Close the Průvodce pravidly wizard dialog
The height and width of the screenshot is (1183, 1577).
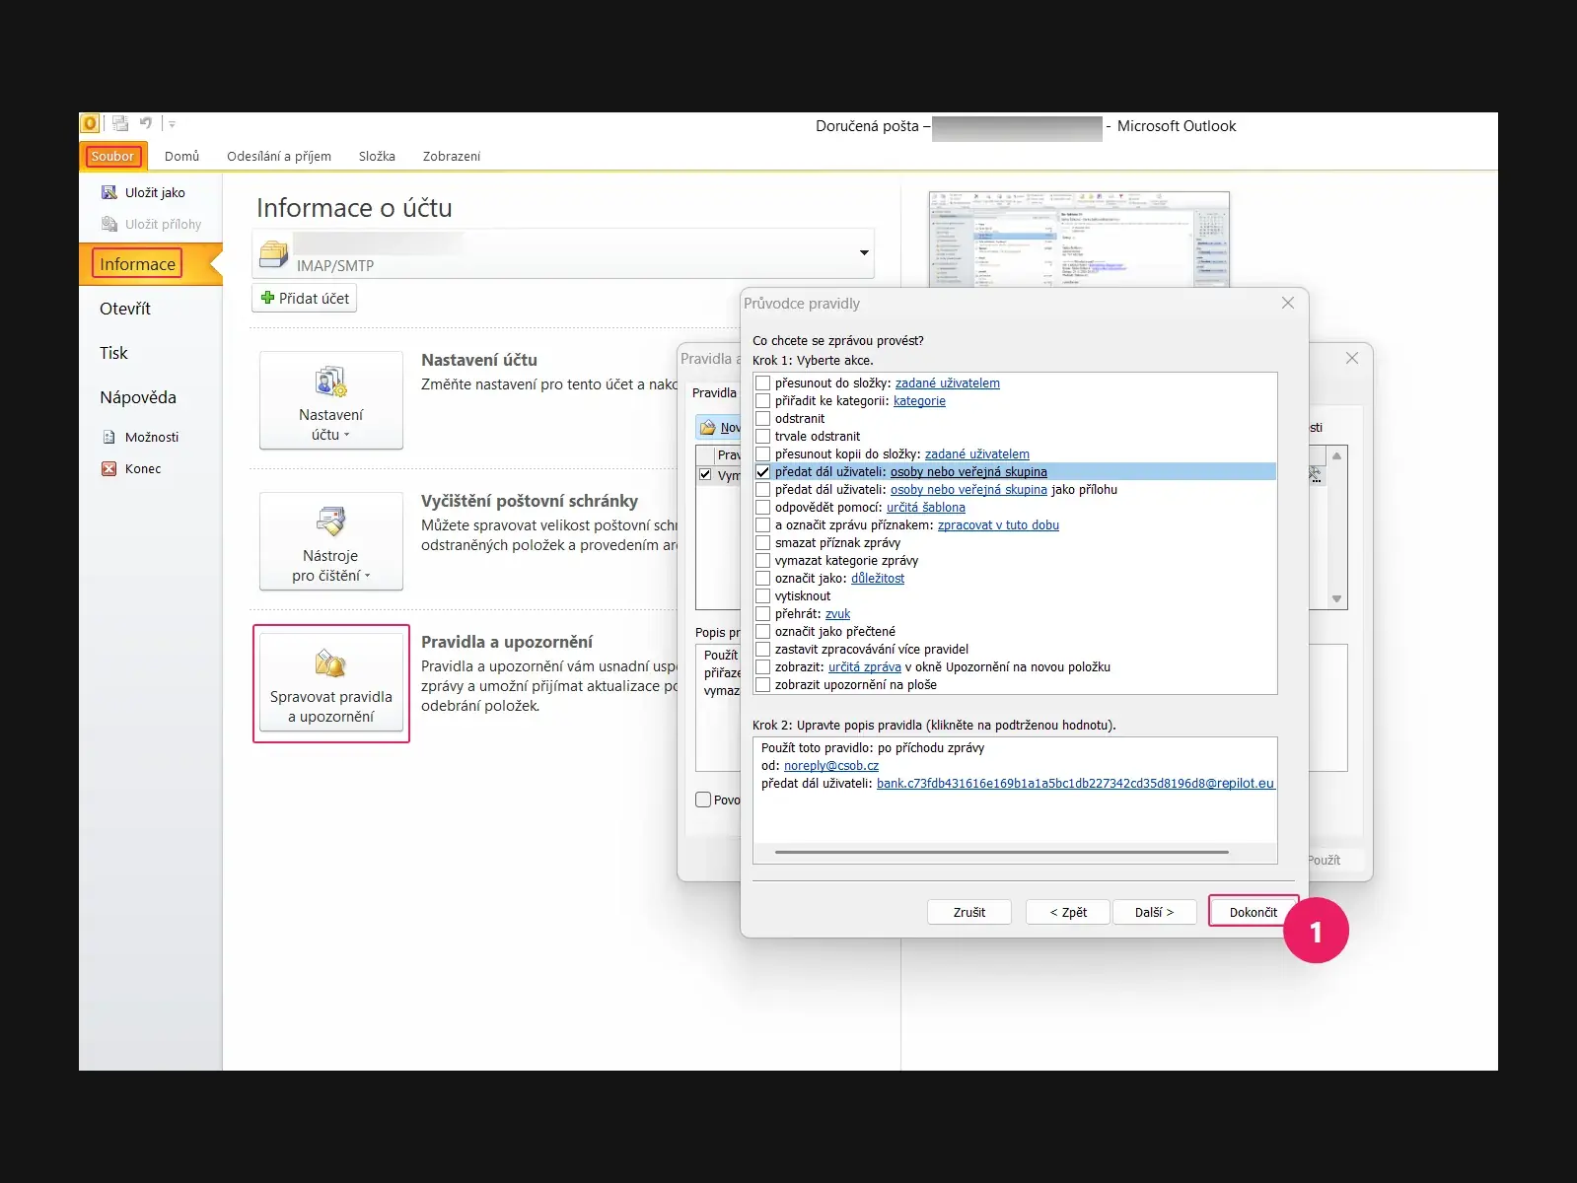(x=1288, y=303)
